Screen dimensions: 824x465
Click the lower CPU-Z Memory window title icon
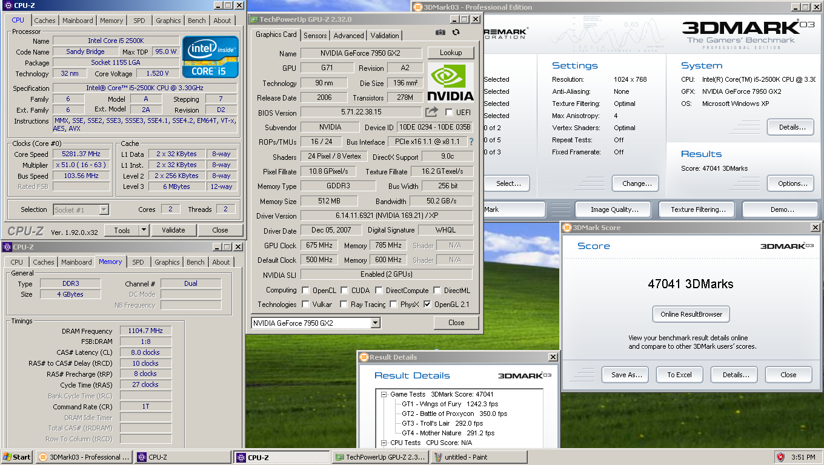(x=7, y=247)
